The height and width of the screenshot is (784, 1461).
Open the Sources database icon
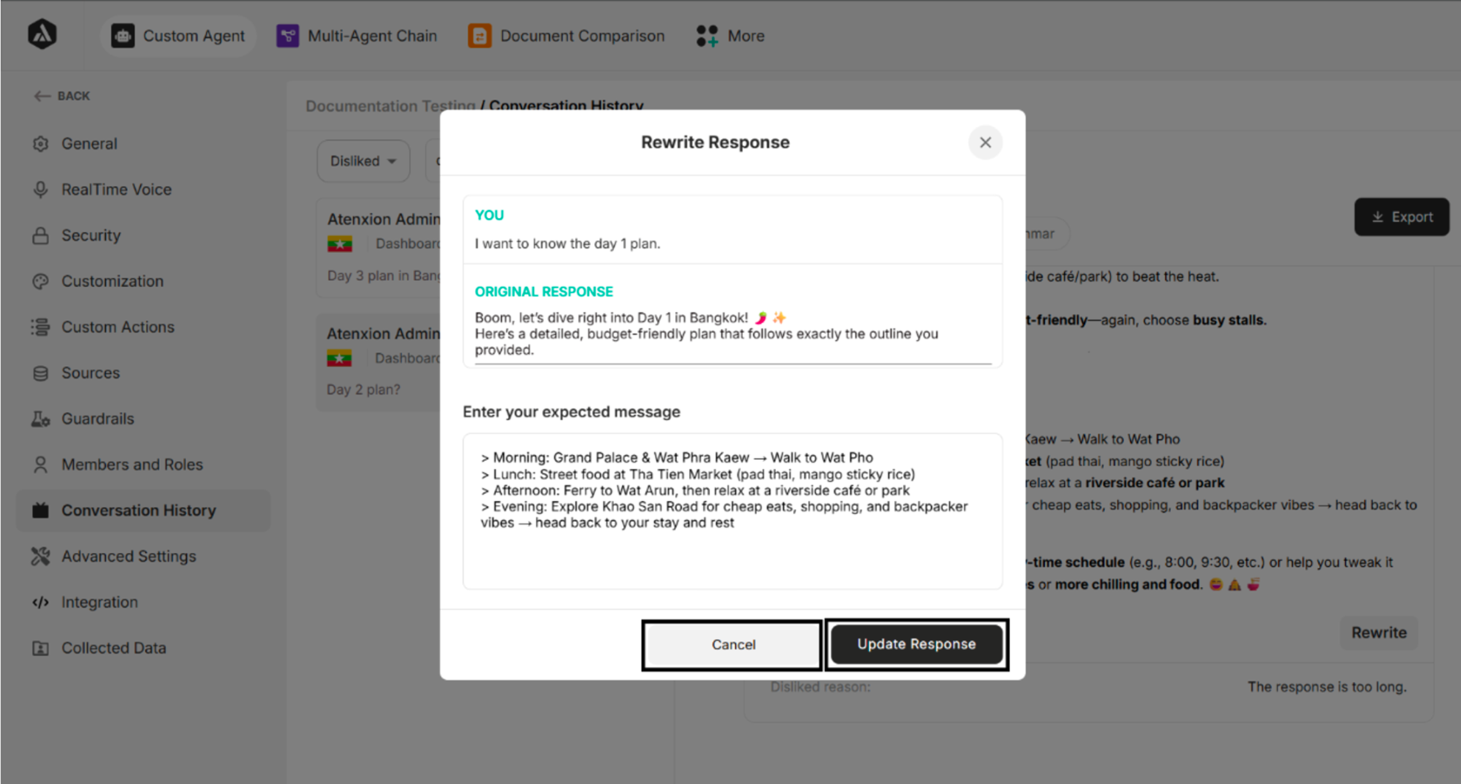coord(40,372)
